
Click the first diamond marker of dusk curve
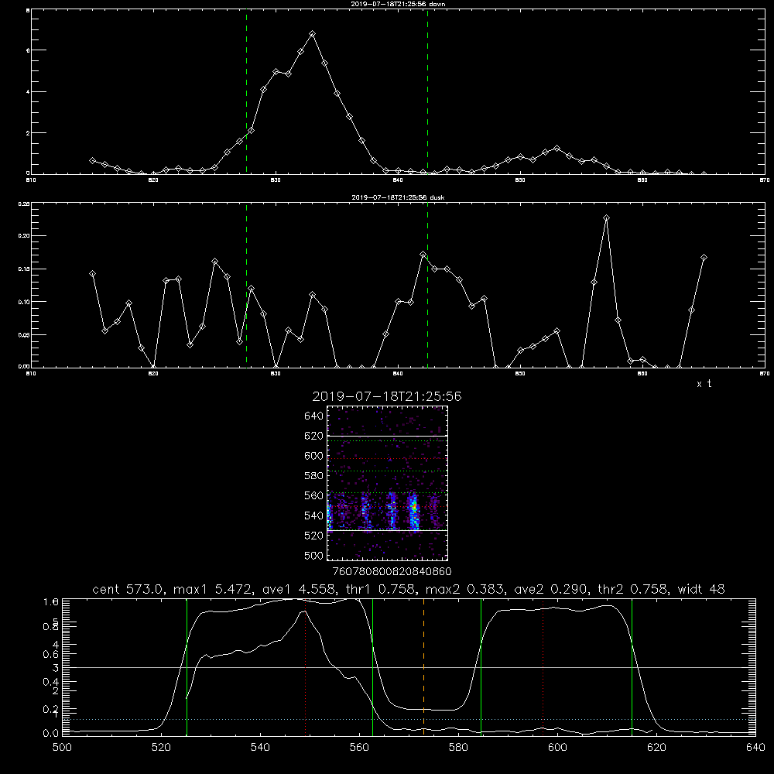click(92, 273)
